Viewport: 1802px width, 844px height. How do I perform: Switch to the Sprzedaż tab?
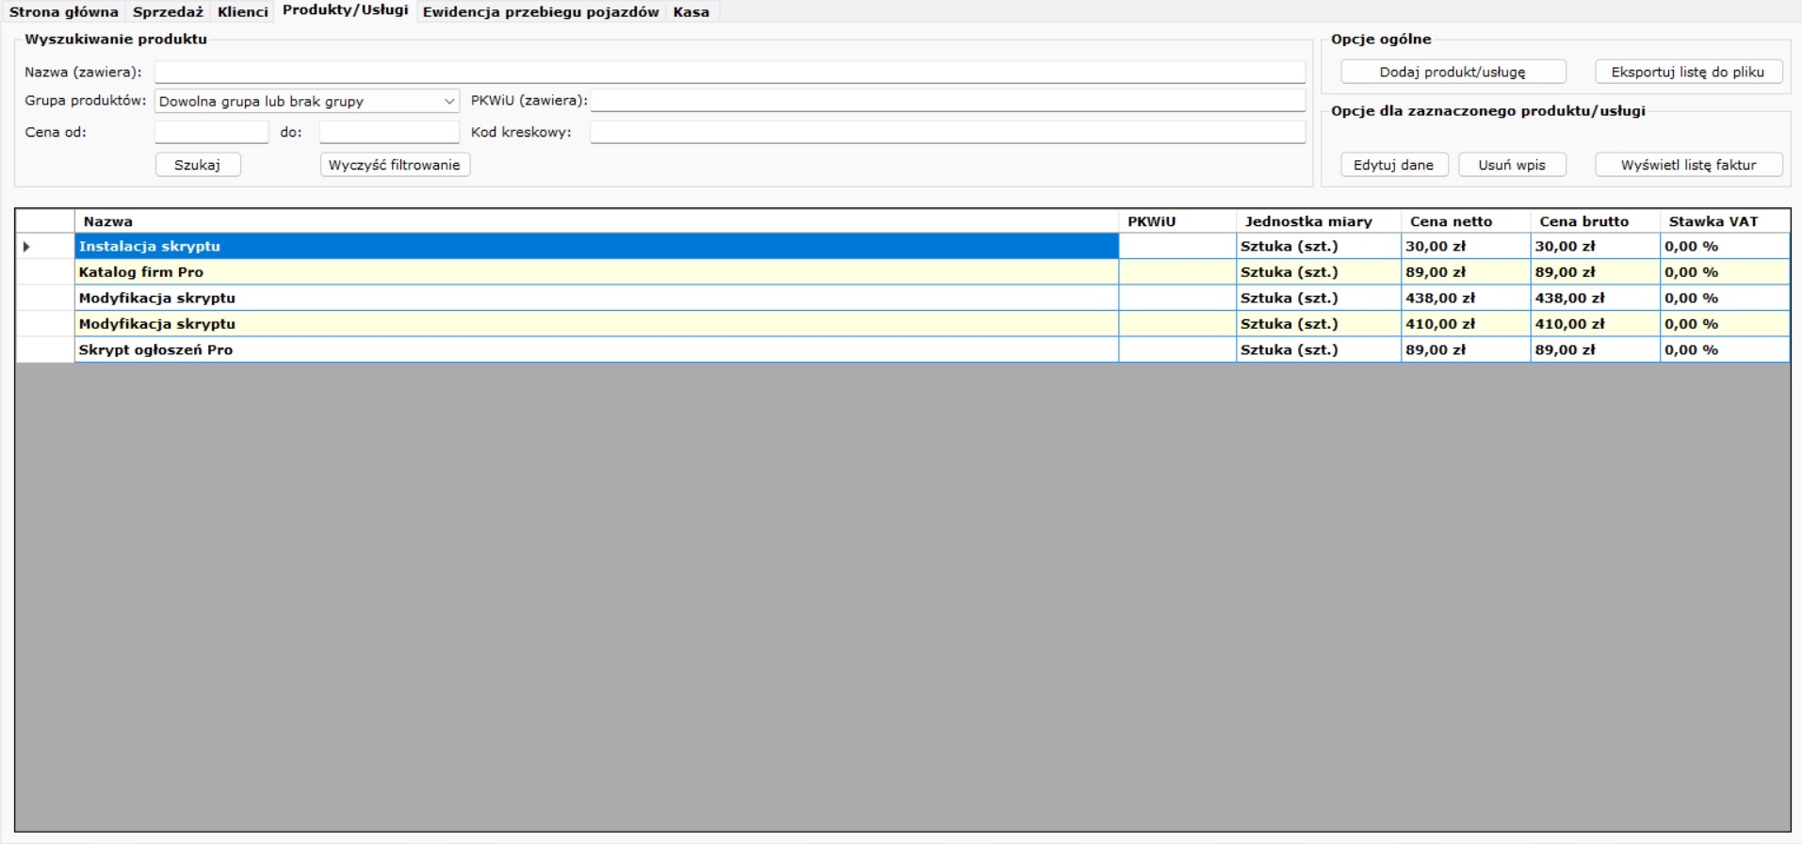coord(168,12)
